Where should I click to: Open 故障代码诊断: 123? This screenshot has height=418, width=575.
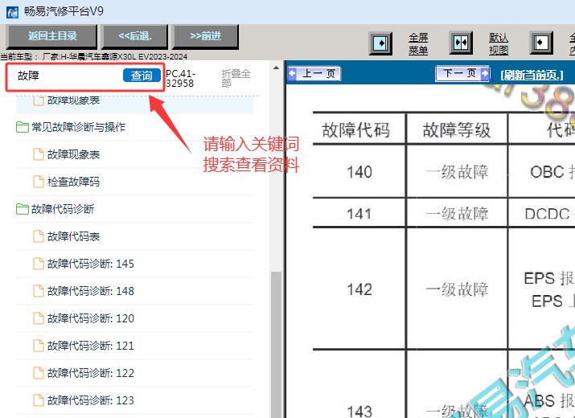91,400
